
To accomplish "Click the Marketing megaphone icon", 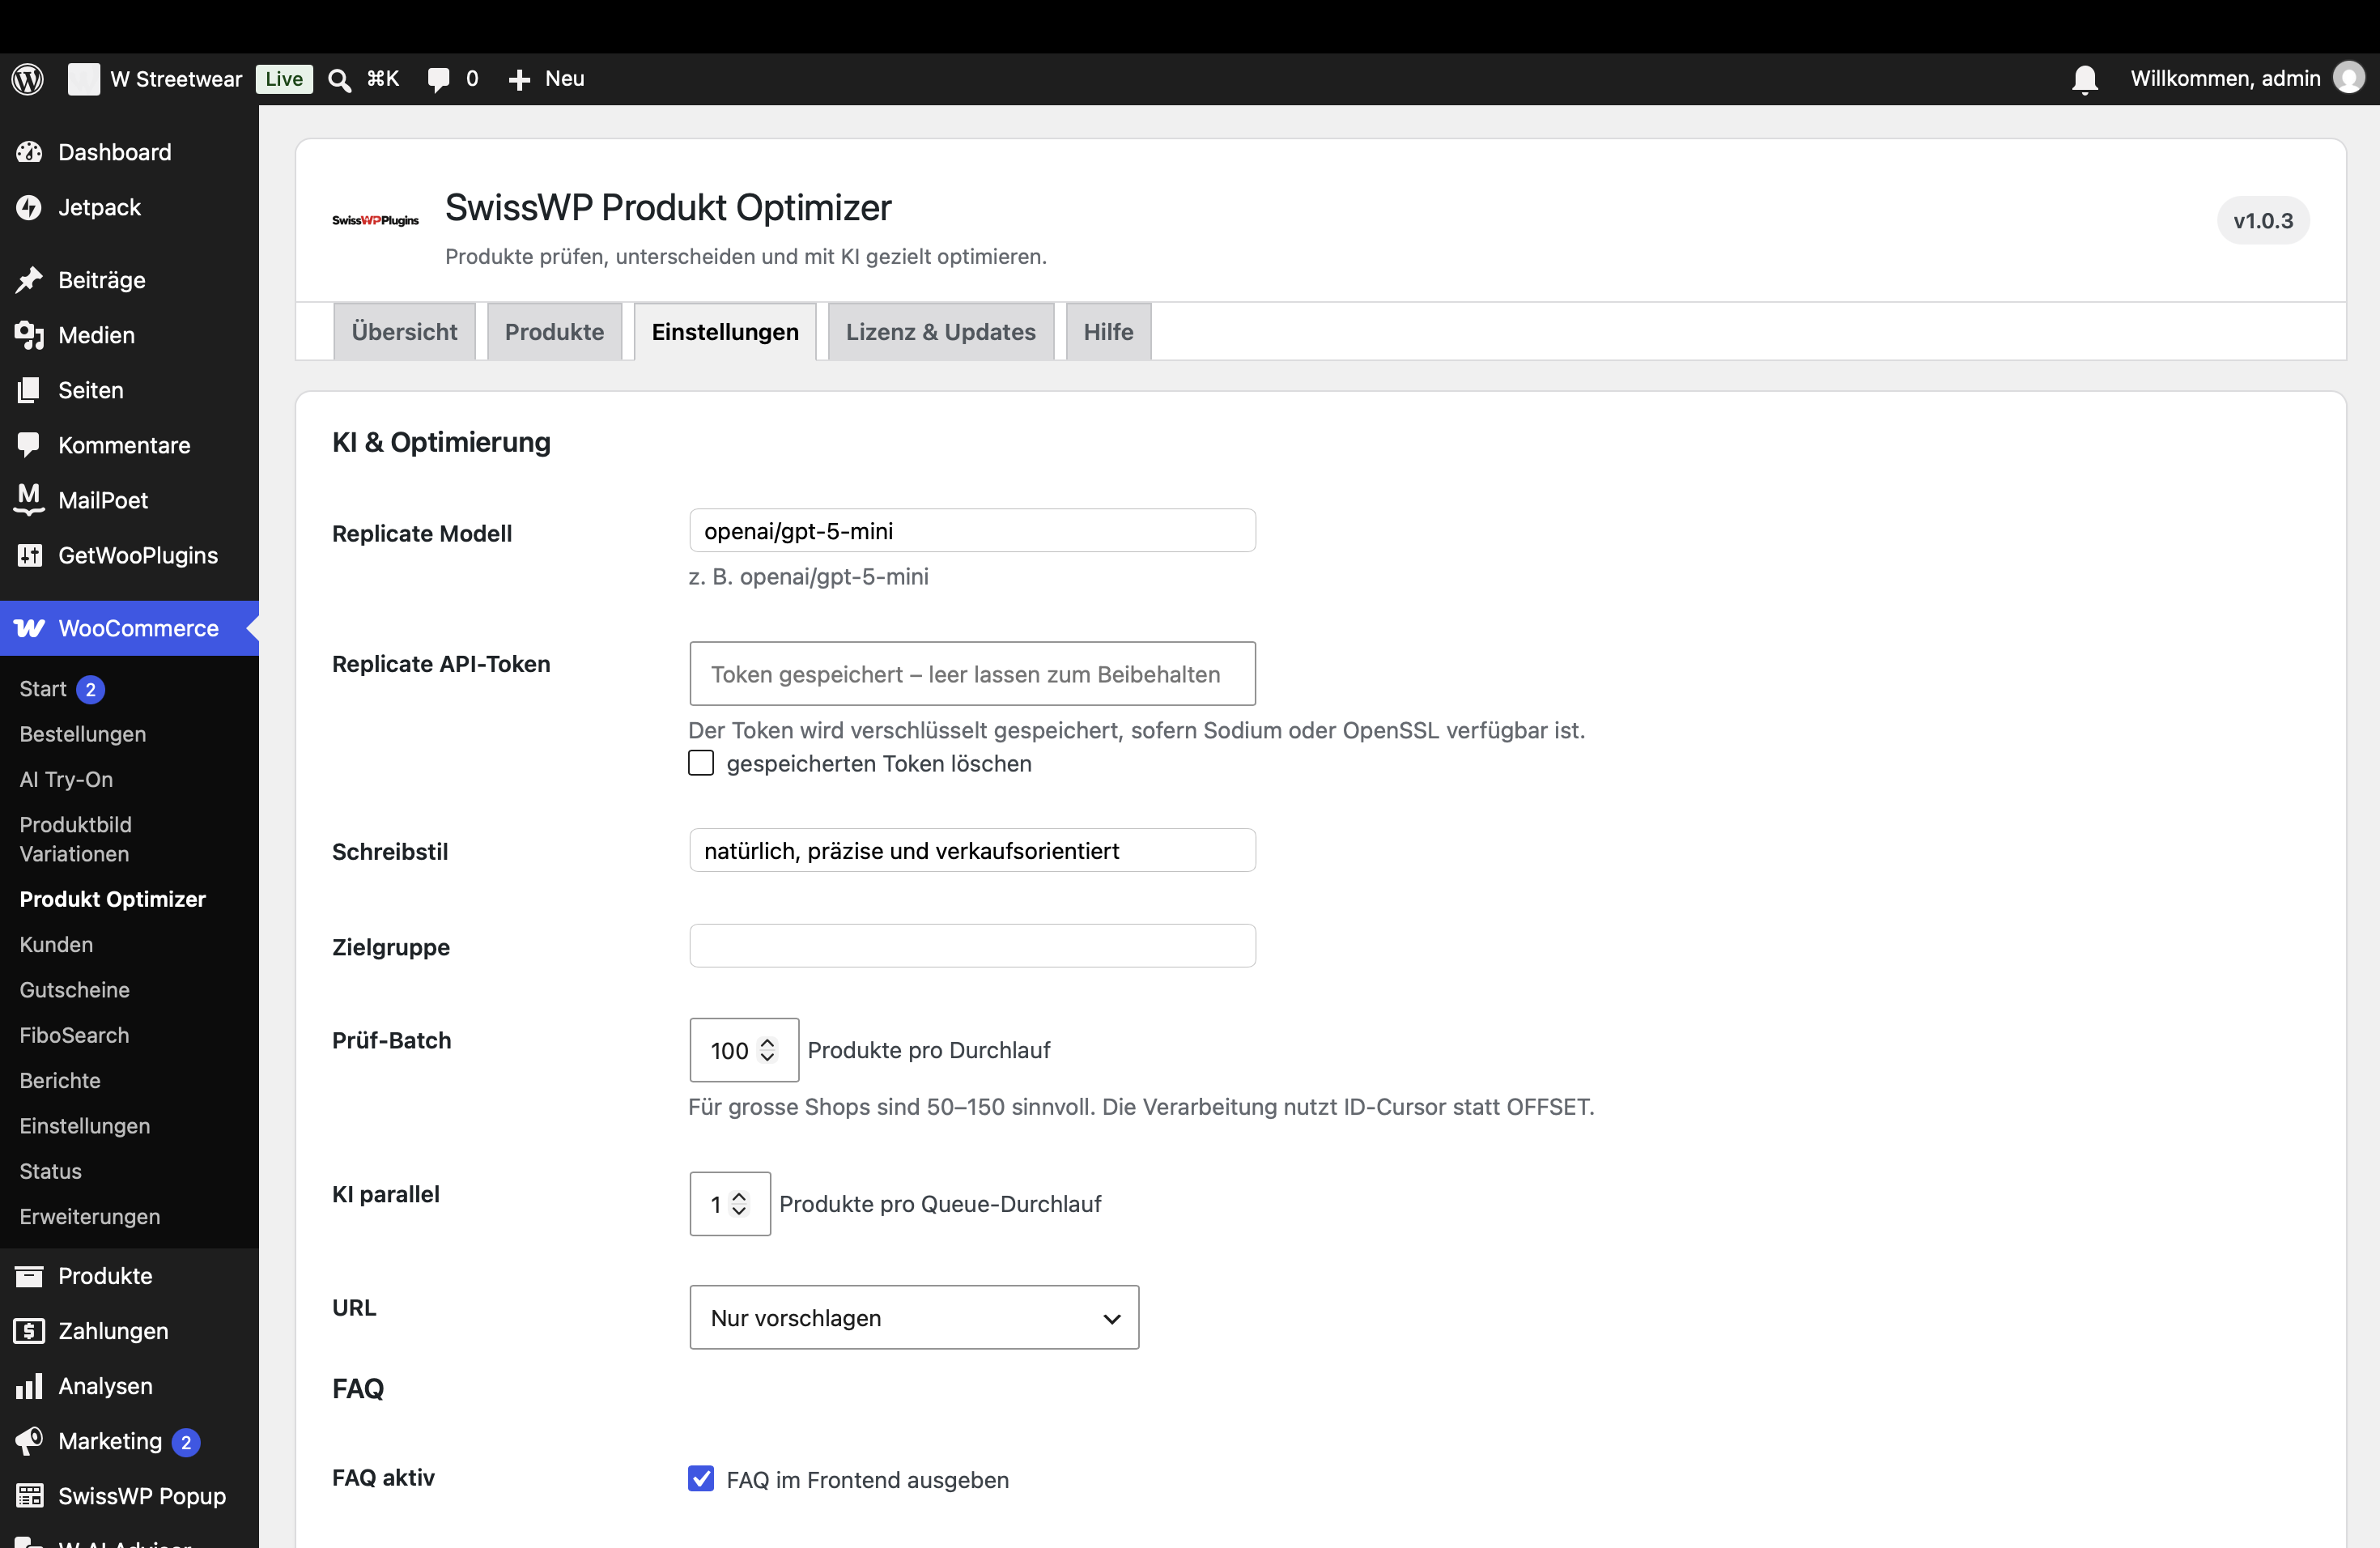I will point(29,1441).
